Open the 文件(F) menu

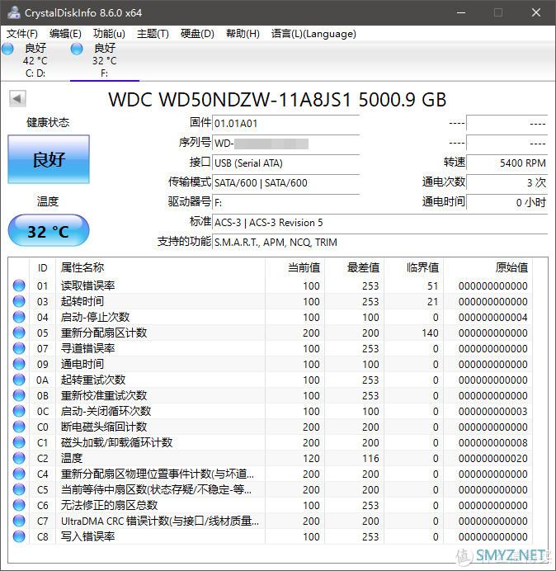pos(22,34)
